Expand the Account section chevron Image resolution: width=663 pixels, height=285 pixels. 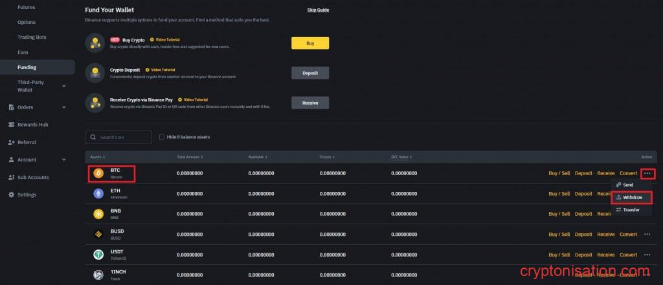[64, 160]
